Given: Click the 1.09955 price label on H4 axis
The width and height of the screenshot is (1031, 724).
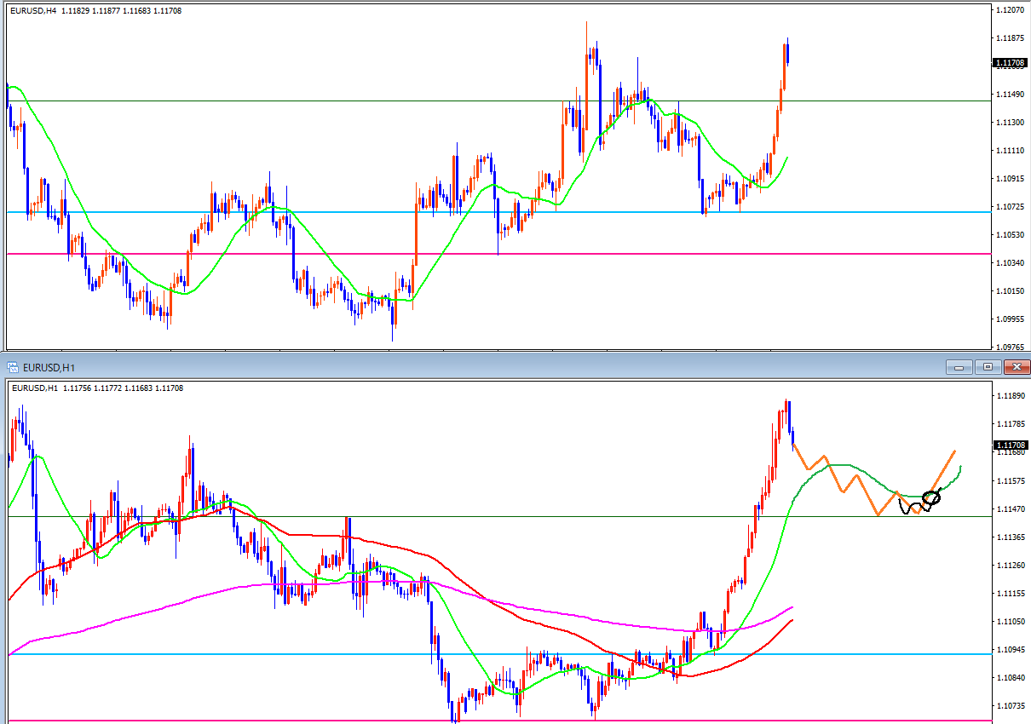Looking at the screenshot, I should pyautogui.click(x=1010, y=319).
